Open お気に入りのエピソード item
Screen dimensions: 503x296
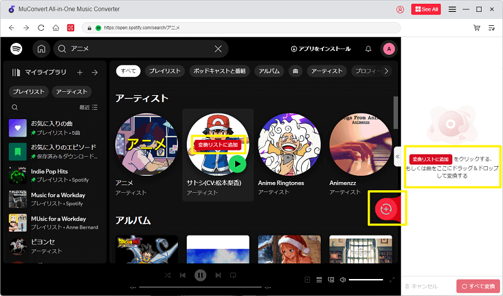pyautogui.click(x=55, y=152)
